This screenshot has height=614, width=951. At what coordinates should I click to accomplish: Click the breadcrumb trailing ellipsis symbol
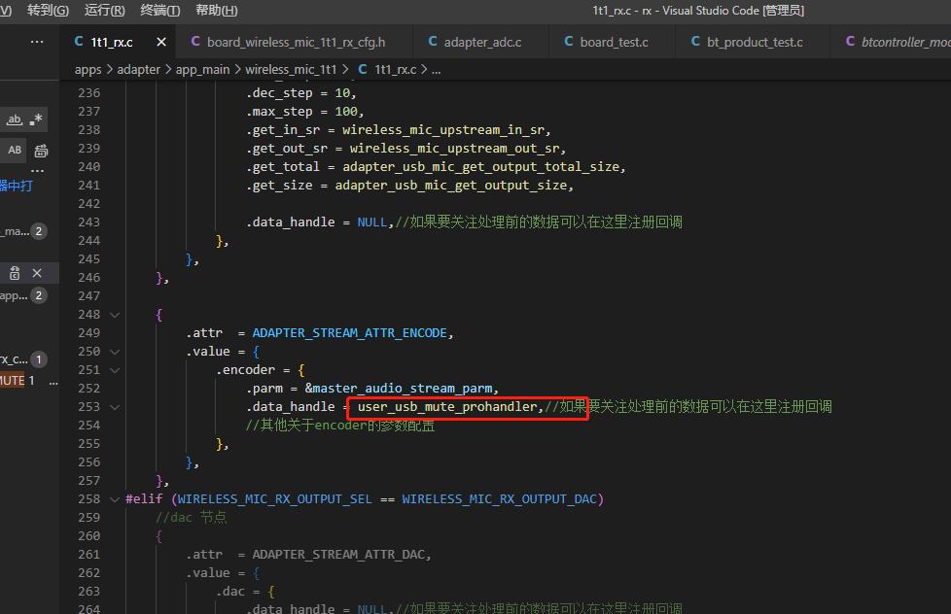click(x=436, y=70)
